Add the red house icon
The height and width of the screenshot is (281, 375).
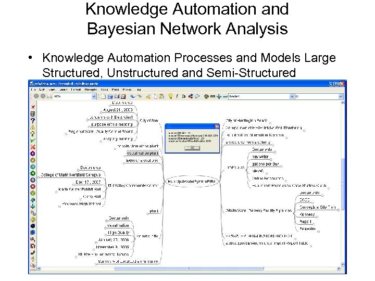pyautogui.click(x=33, y=246)
